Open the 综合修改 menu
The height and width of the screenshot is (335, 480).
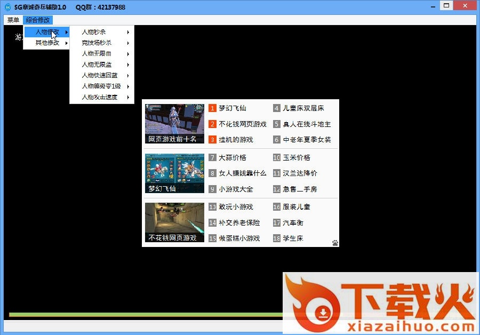(x=38, y=20)
